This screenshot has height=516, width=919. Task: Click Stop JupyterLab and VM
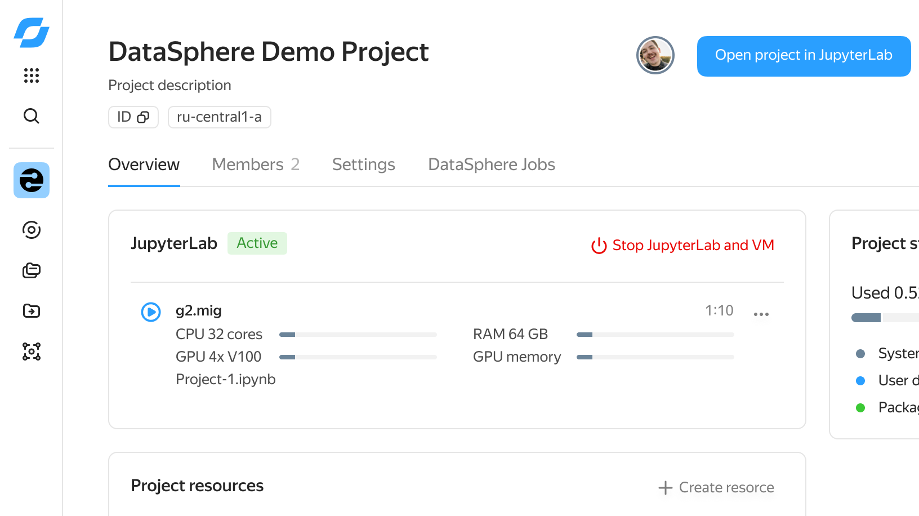[682, 246]
